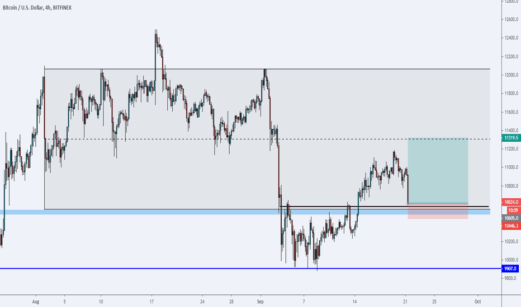Click the gray 10605.0 current price label
The width and height of the screenshot is (521, 307).
pyautogui.click(x=511, y=218)
